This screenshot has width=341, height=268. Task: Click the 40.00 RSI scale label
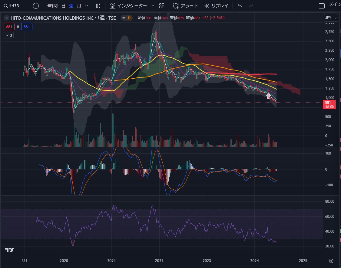[x=330, y=231]
